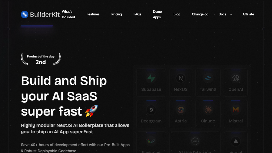Go to What's Included section
This screenshot has width=272, height=153.
coord(68,14)
